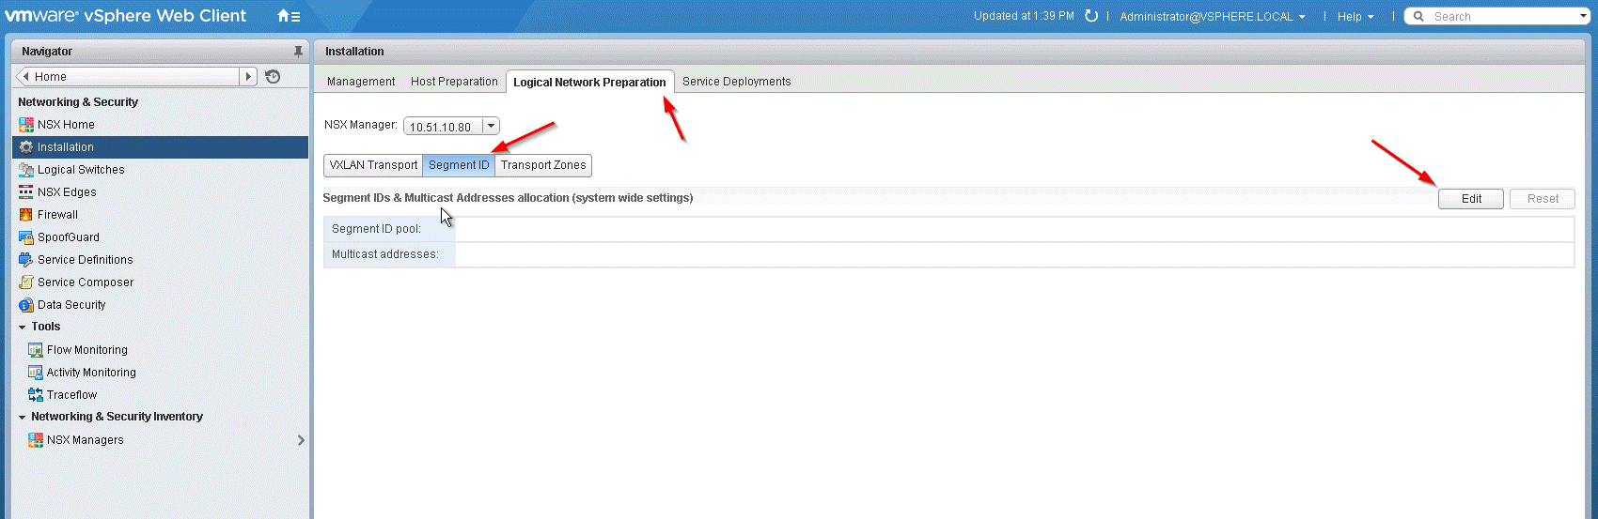The image size is (1598, 519).
Task: Open the Flow Monitoring icon
Action: [x=36, y=350]
